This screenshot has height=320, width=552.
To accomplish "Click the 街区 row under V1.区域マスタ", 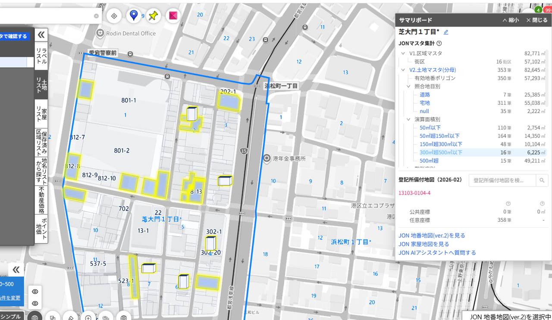I will click(x=420, y=62).
